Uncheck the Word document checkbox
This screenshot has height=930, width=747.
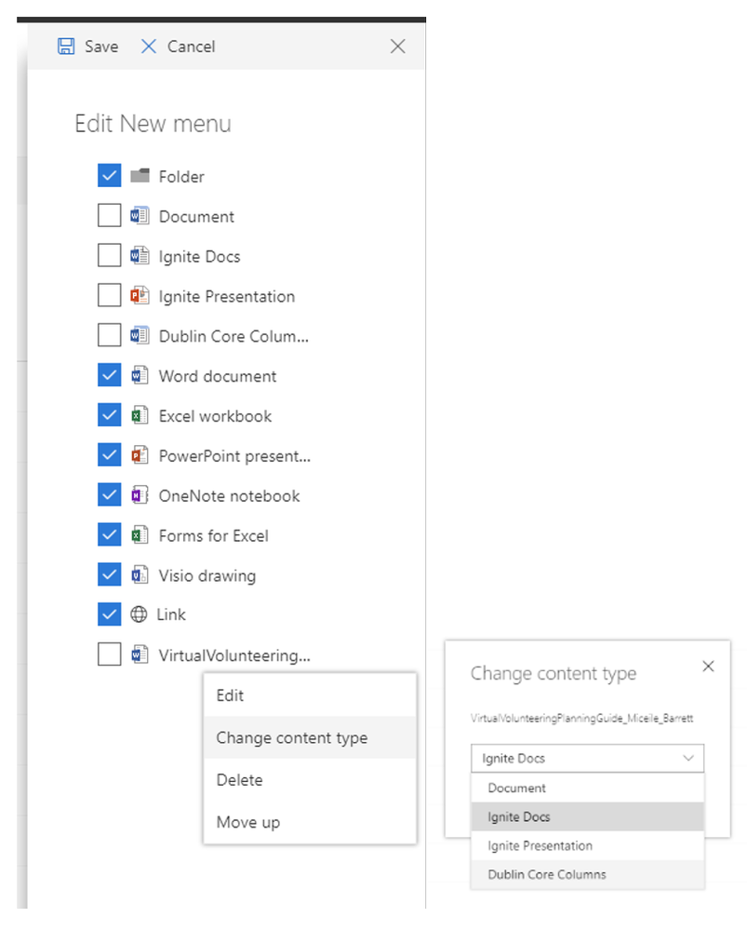pos(110,376)
